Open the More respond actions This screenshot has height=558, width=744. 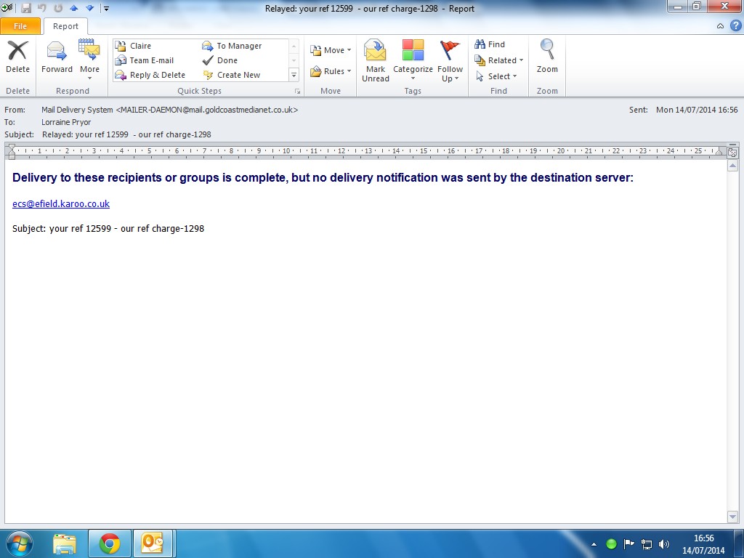(89, 59)
